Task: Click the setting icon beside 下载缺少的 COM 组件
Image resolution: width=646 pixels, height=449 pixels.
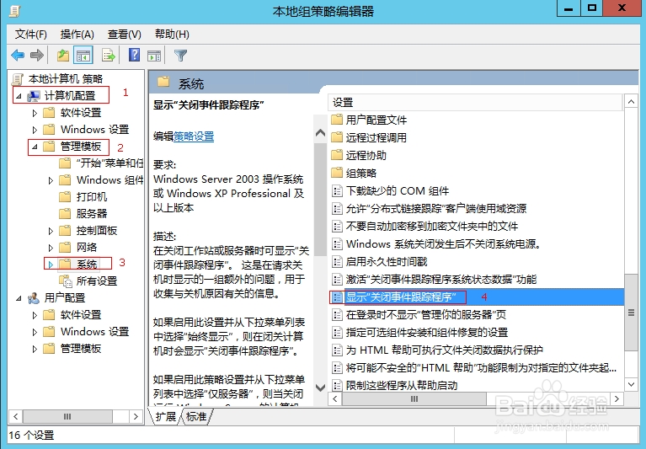Action: click(337, 190)
